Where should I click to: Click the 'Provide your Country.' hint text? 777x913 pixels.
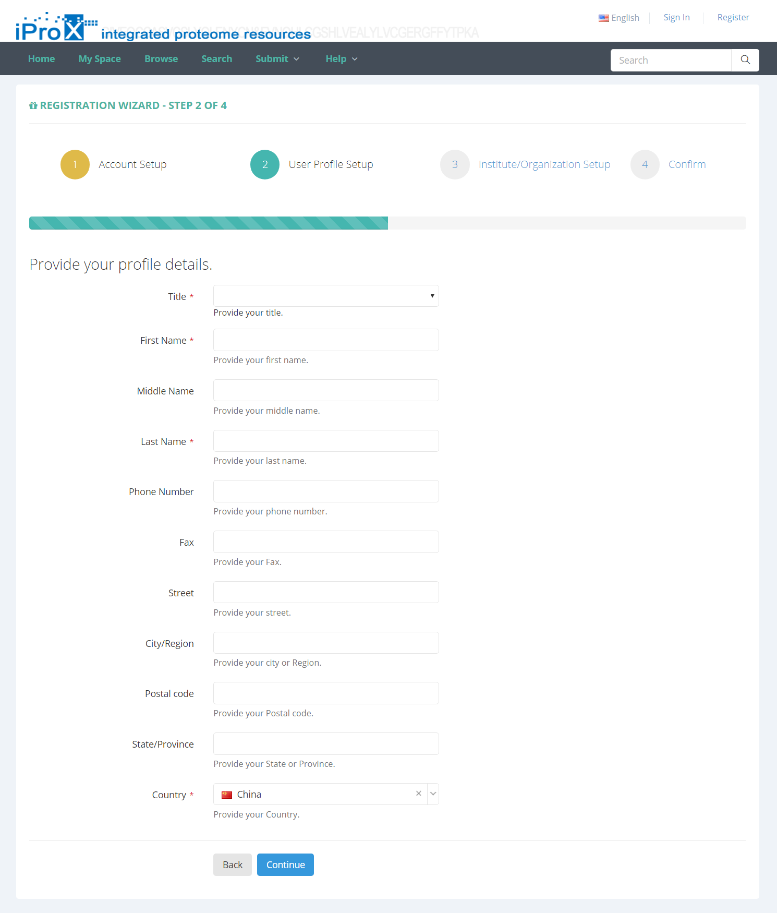tap(257, 814)
